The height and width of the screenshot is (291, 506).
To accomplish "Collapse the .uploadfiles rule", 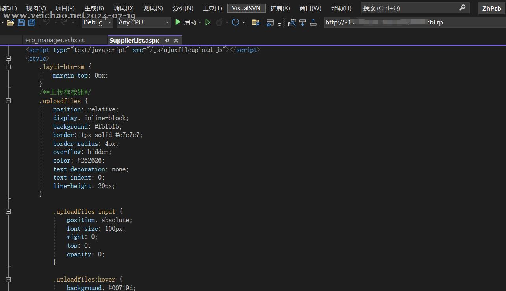I will [x=8, y=101].
